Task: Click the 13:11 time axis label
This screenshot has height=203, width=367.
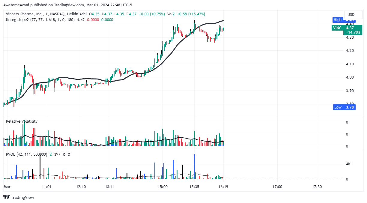Action: coord(110,187)
